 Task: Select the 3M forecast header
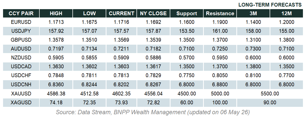coord(253,13)
